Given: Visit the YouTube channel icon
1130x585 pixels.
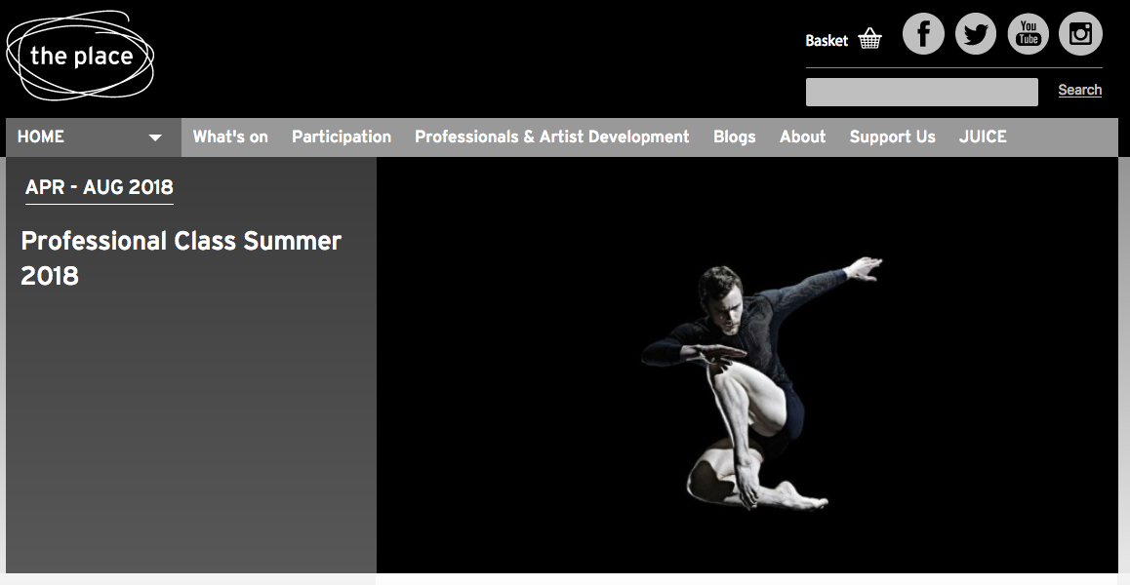Looking at the screenshot, I should click(1029, 33).
